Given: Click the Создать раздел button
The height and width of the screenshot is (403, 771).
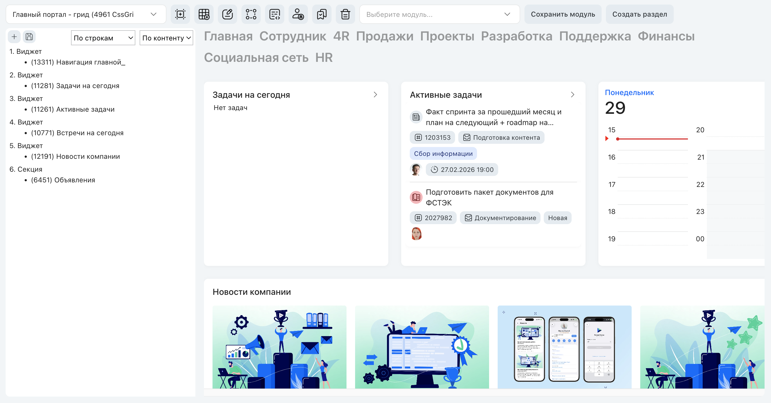Looking at the screenshot, I should coord(639,14).
